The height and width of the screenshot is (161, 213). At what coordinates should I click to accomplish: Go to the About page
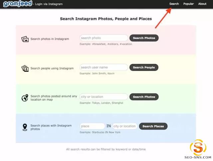pos(202,4)
